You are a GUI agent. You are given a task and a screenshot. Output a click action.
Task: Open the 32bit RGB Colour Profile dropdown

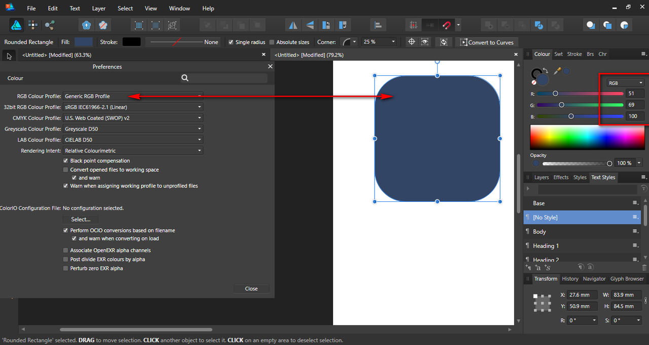133,107
